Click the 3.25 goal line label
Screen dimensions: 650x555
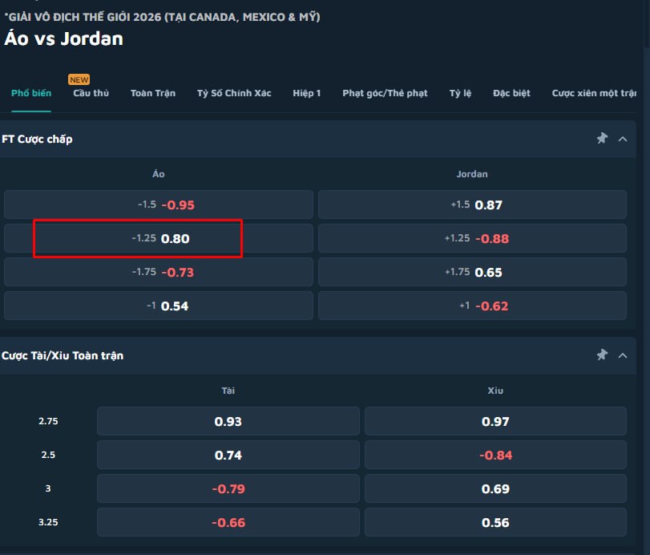[48, 522]
